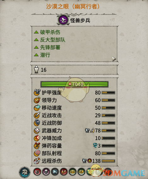Click the purple monstrous infantry category icon
The image size is (148, 179).
tap(63, 20)
